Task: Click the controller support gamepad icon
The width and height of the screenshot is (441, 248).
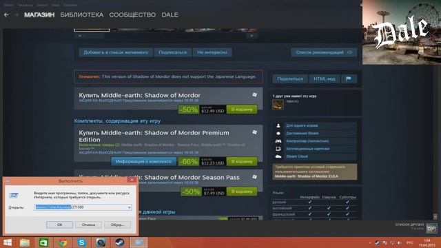Action: coord(278,141)
